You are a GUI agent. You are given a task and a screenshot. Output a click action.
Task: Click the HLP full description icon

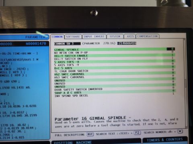90,134
